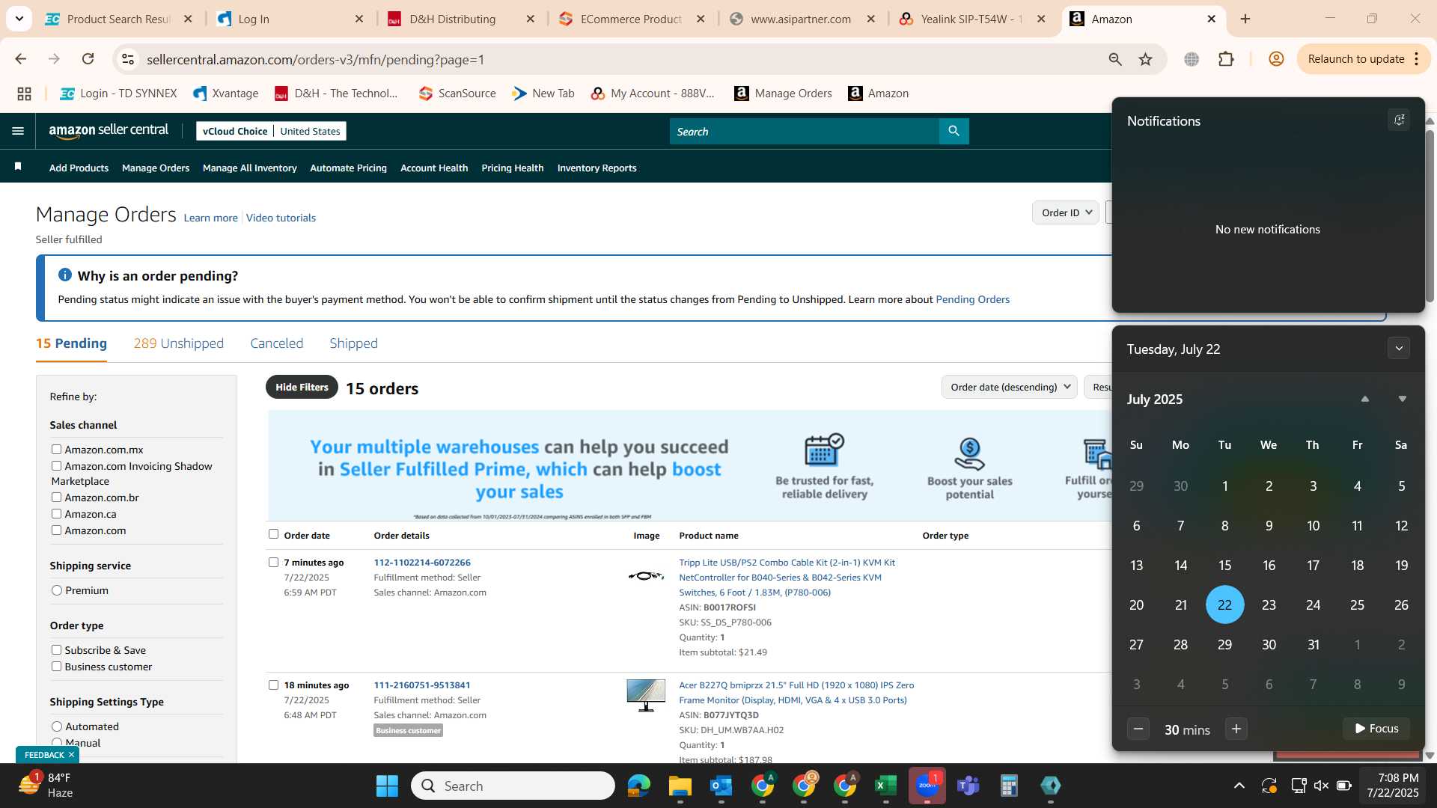This screenshot has height=808, width=1437.
Task: Select the Automated shipping settings type
Action: 57,726
